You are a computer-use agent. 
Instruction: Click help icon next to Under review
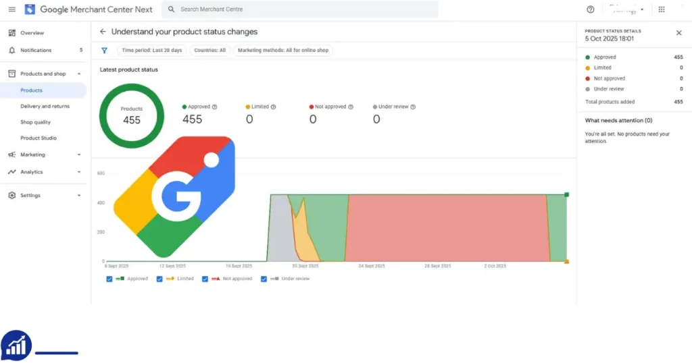(x=413, y=107)
